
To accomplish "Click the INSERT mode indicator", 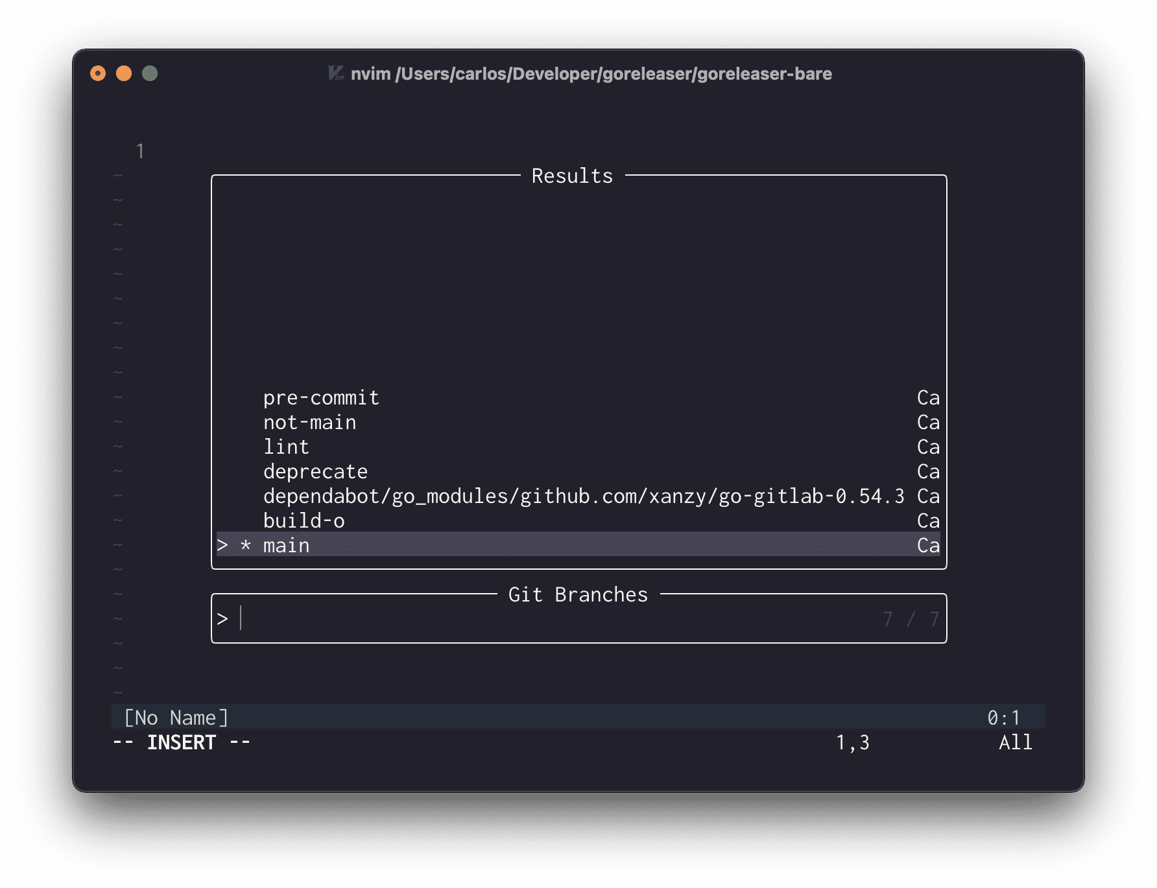I will pos(182,742).
